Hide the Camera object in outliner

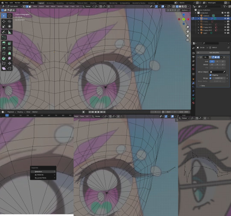(225, 16)
